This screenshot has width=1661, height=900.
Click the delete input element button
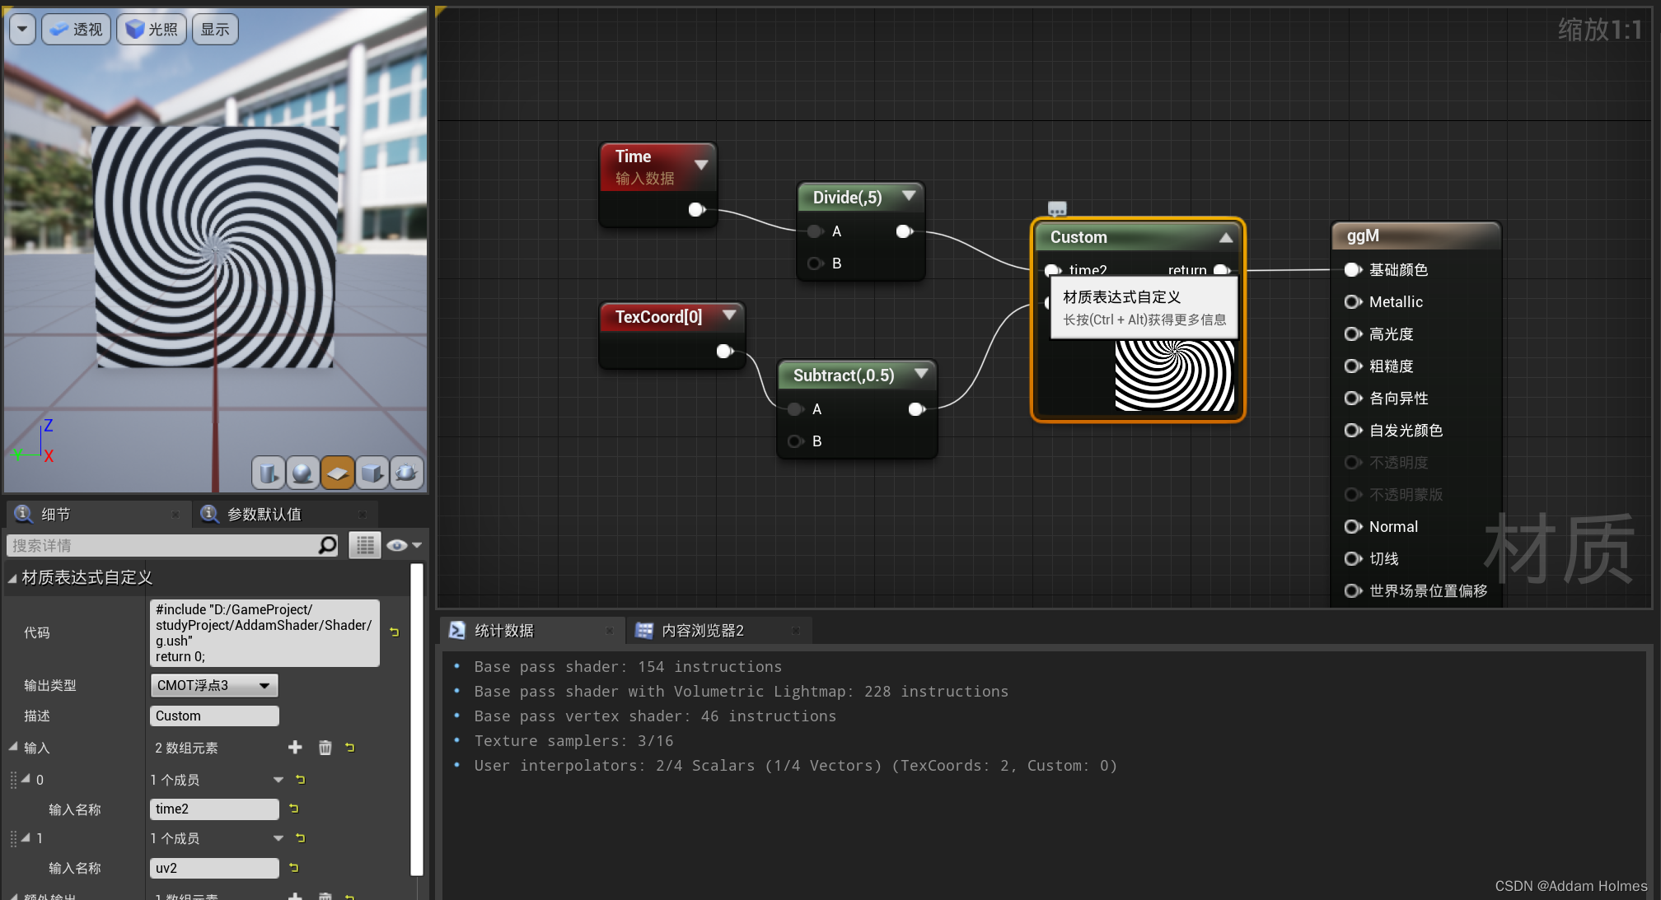click(323, 748)
